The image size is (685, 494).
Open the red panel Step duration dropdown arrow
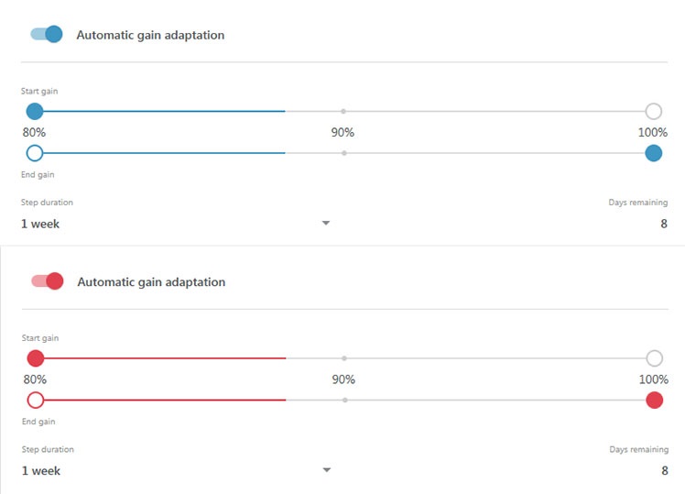[327, 470]
